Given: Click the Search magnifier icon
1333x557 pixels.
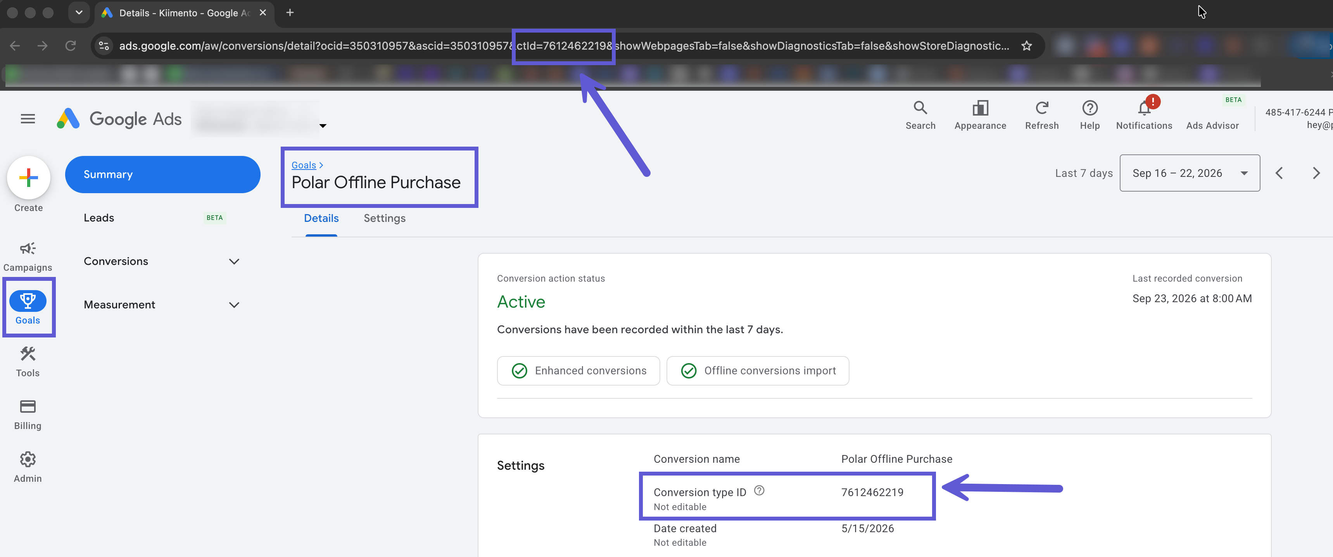Looking at the screenshot, I should (920, 115).
